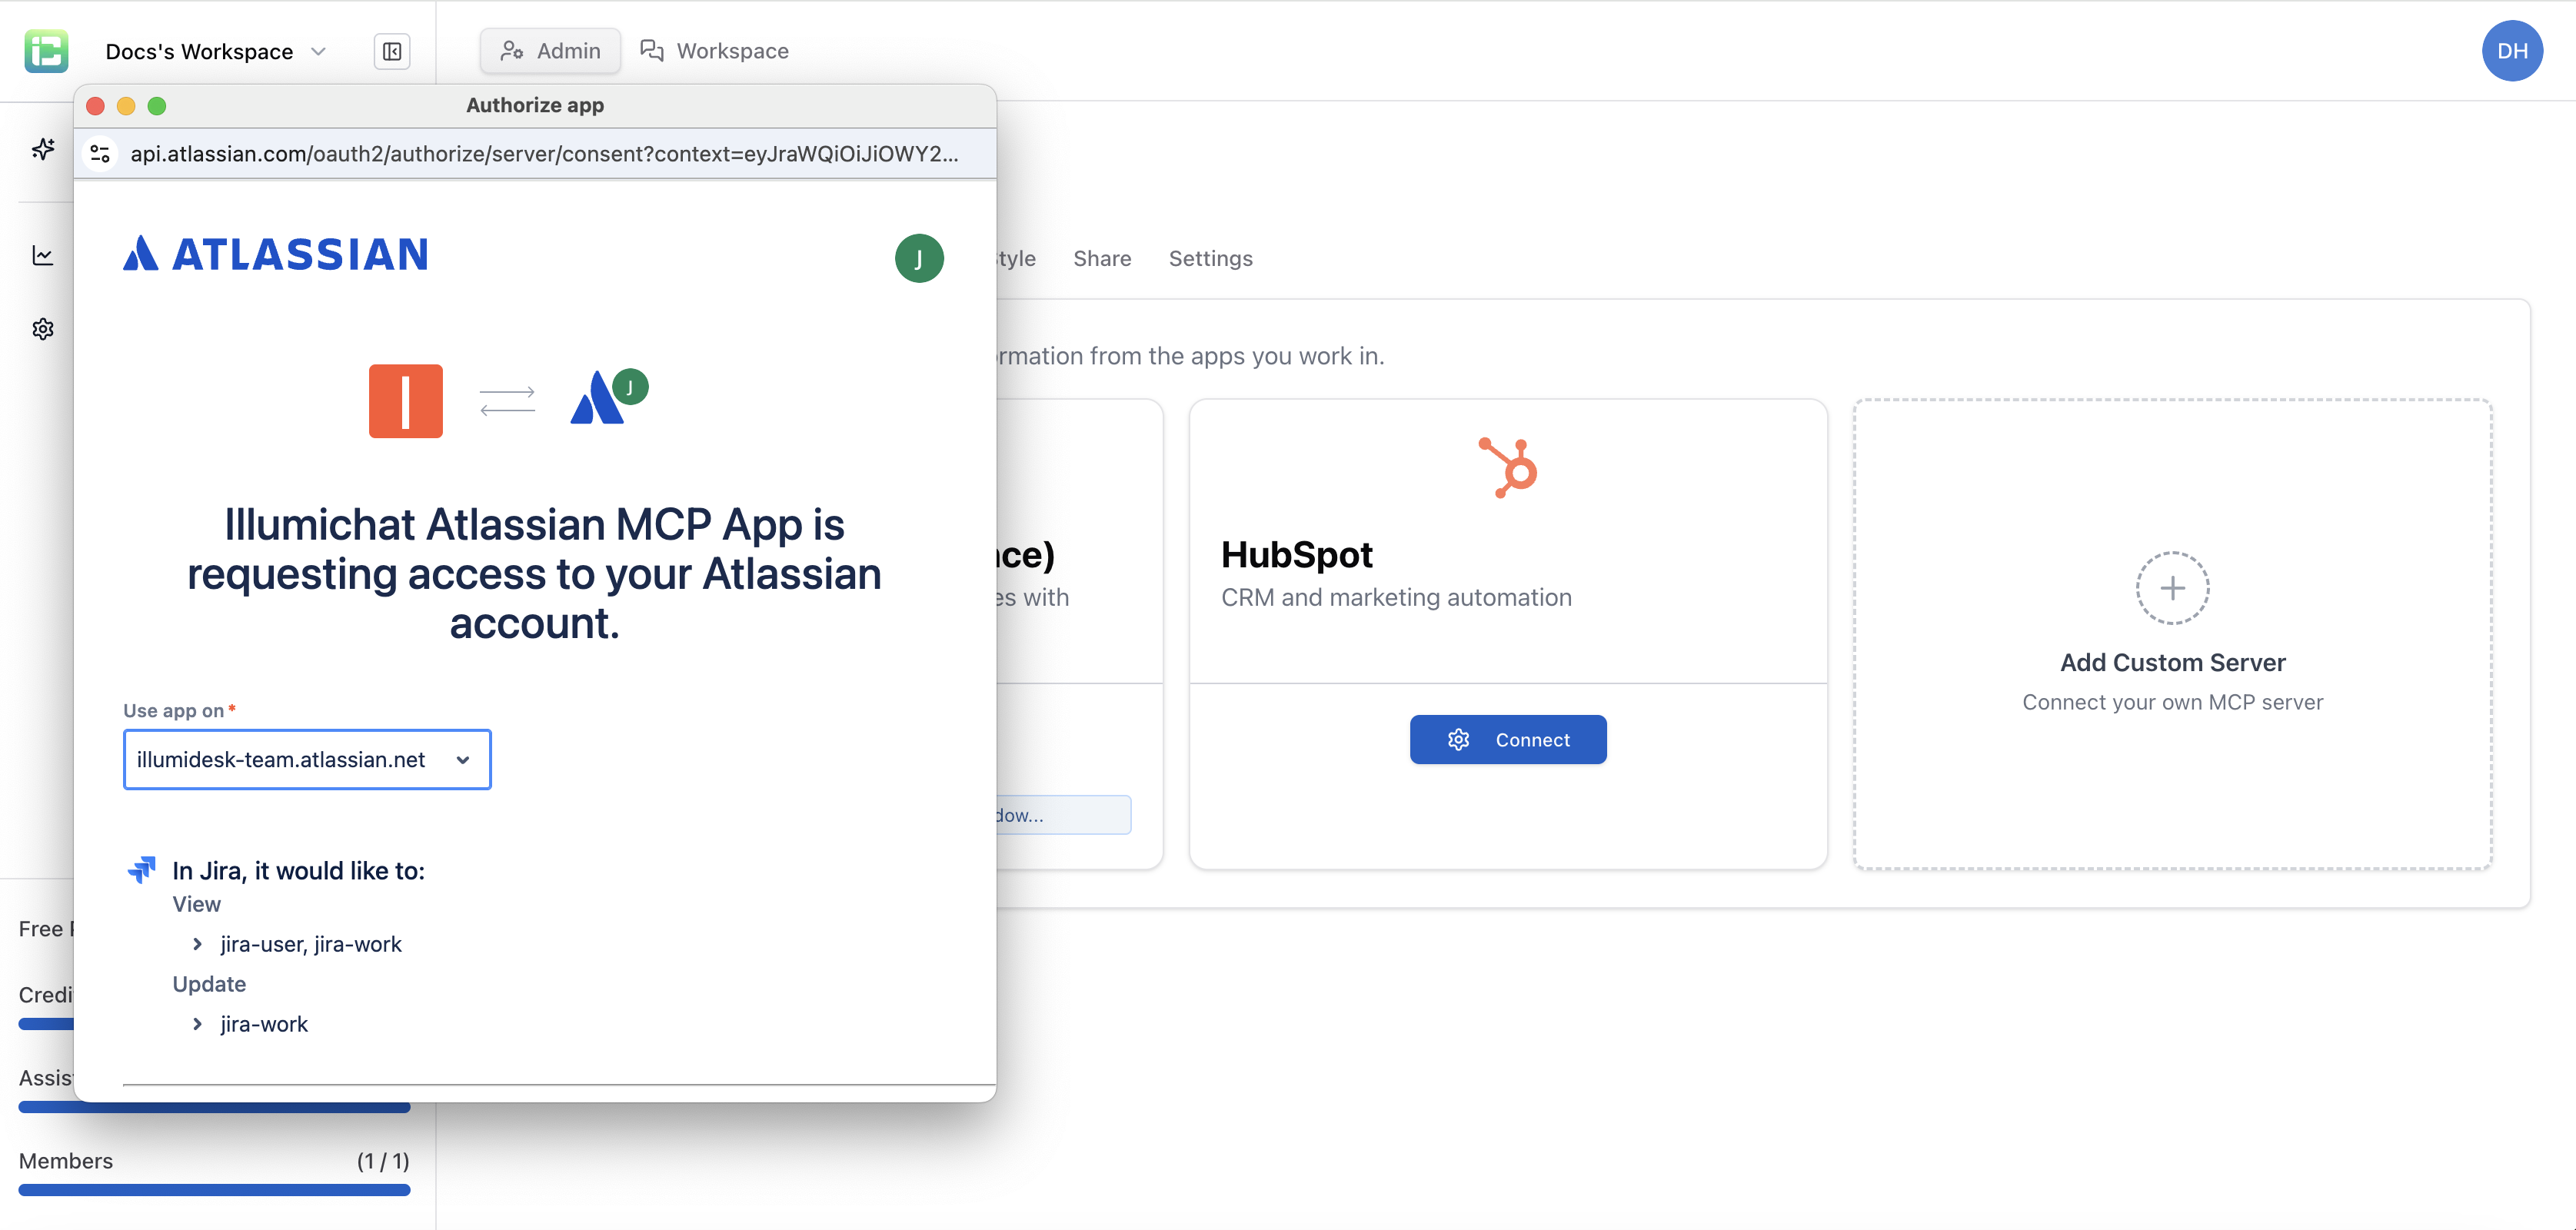Image resolution: width=2576 pixels, height=1230 pixels.
Task: Expand the jira-user, jira-work view permissions
Action: [196, 943]
